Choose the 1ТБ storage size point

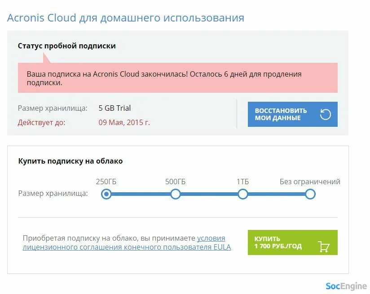[242, 194]
